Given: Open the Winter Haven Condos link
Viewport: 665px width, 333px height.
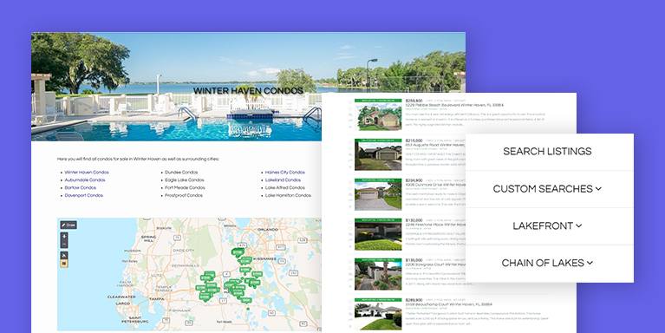Looking at the screenshot, I should pyautogui.click(x=87, y=173).
